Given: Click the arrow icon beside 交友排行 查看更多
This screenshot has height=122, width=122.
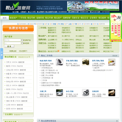Looking at the screenshot, I should [22, 115].
